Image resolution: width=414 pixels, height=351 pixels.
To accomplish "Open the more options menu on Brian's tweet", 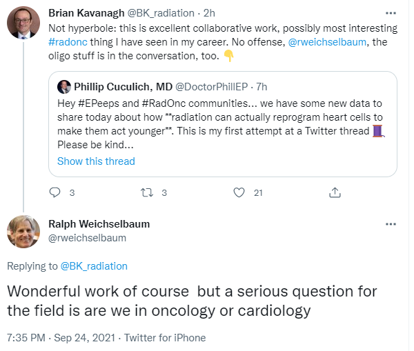I will [x=391, y=12].
